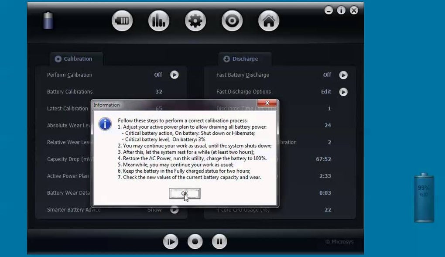
Task: Select the battery status toolbar icon
Action: pyautogui.click(x=122, y=20)
